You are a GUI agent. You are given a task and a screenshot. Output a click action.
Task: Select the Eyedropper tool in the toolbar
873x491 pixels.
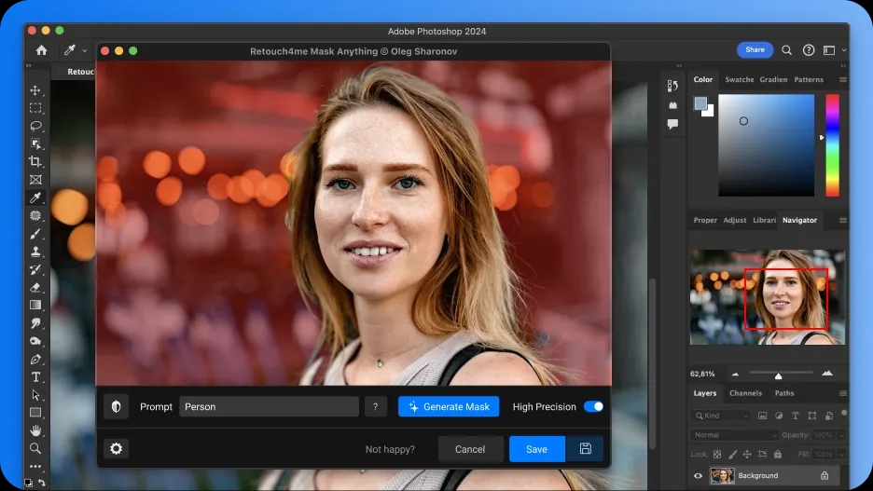point(35,198)
